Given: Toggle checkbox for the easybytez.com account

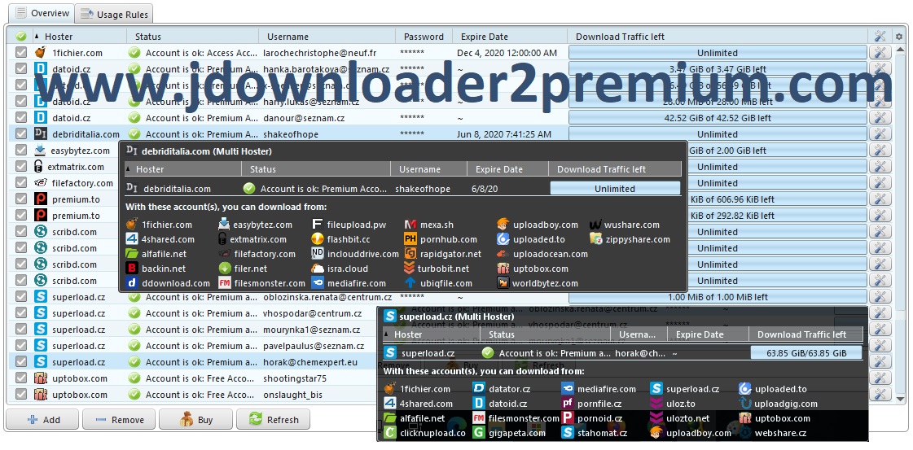Looking at the screenshot, I should (21, 151).
